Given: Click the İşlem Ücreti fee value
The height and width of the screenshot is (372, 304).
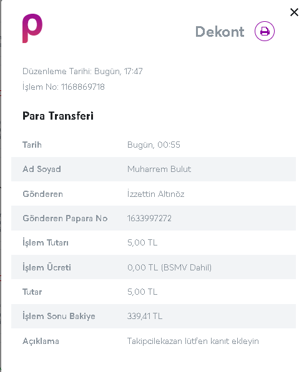Looking at the screenshot, I should coord(169,267).
